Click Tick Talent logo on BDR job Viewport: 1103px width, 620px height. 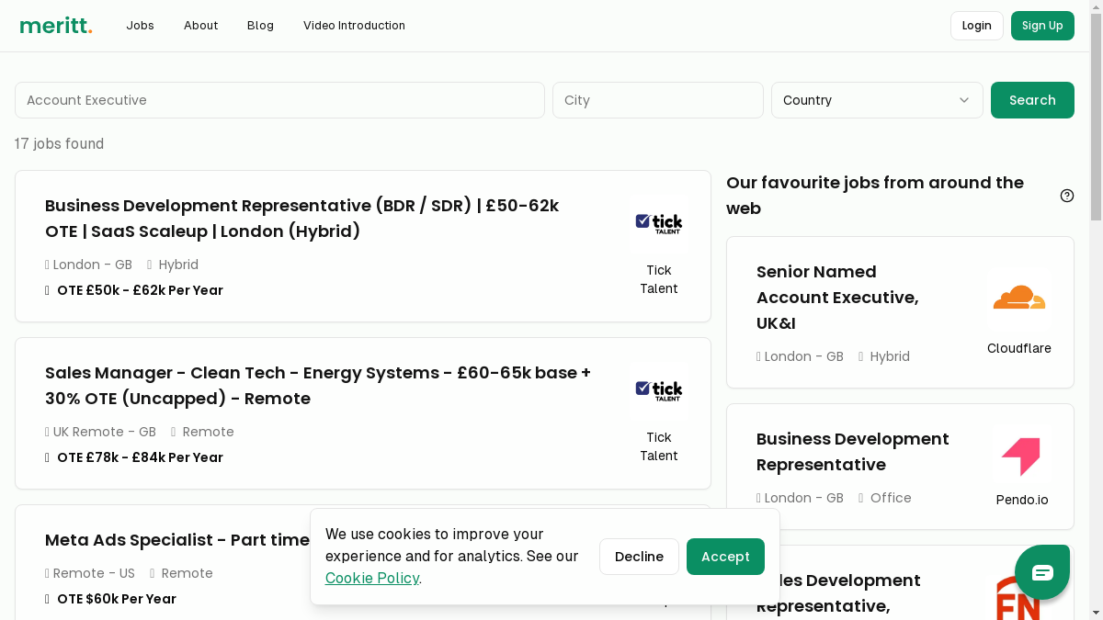click(x=658, y=223)
